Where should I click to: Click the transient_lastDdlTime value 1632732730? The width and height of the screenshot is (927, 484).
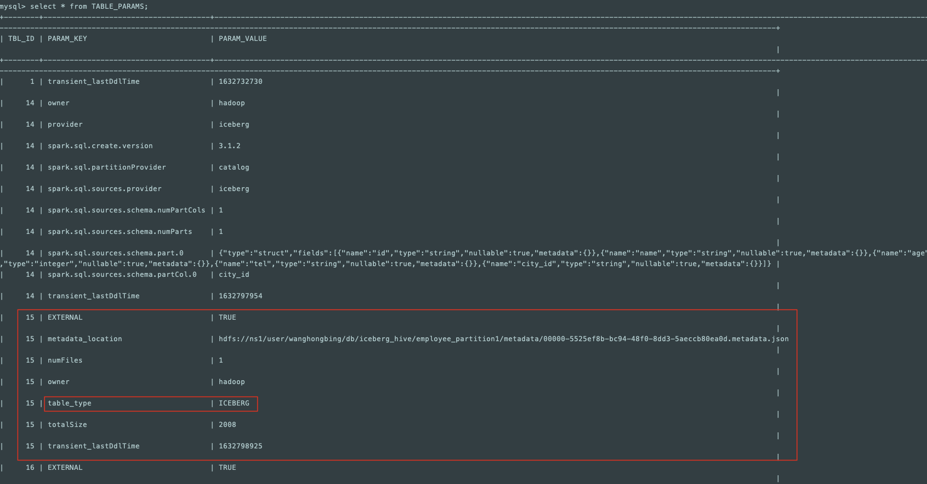pyautogui.click(x=240, y=81)
